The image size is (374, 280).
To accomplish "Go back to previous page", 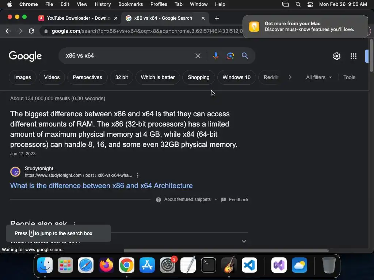I will pyautogui.click(x=8, y=31).
